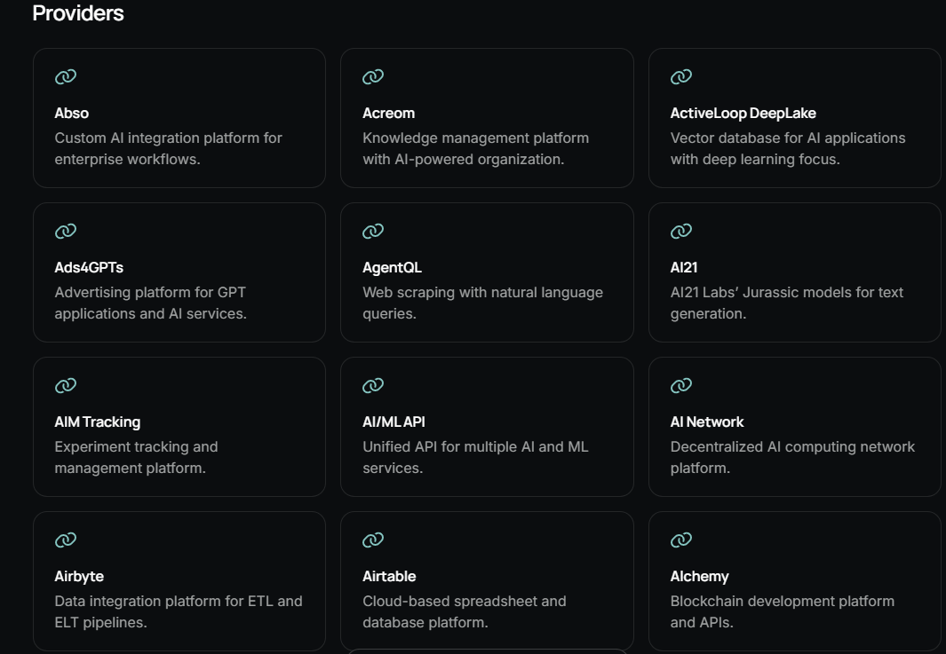The image size is (946, 654).
Task: Click the link icon on the Acreom card
Action: 373,76
